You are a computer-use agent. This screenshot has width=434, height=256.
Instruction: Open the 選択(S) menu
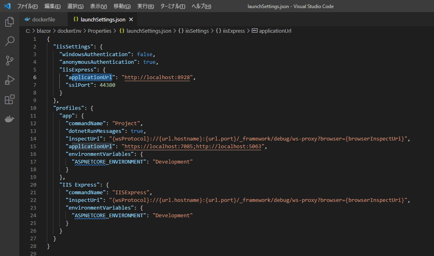[x=75, y=6]
